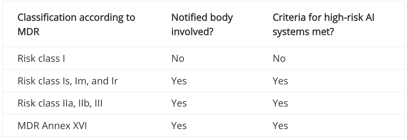Click high-risk criteria 'Yes' in Is, Im, Ir row
This screenshot has height=140, width=407.
click(x=280, y=81)
